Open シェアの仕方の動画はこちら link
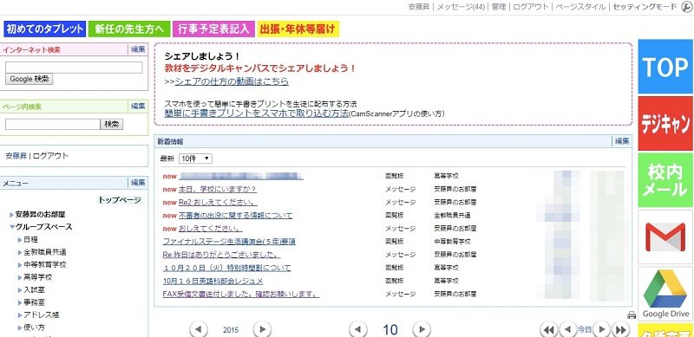This screenshot has width=694, height=337. [x=232, y=81]
